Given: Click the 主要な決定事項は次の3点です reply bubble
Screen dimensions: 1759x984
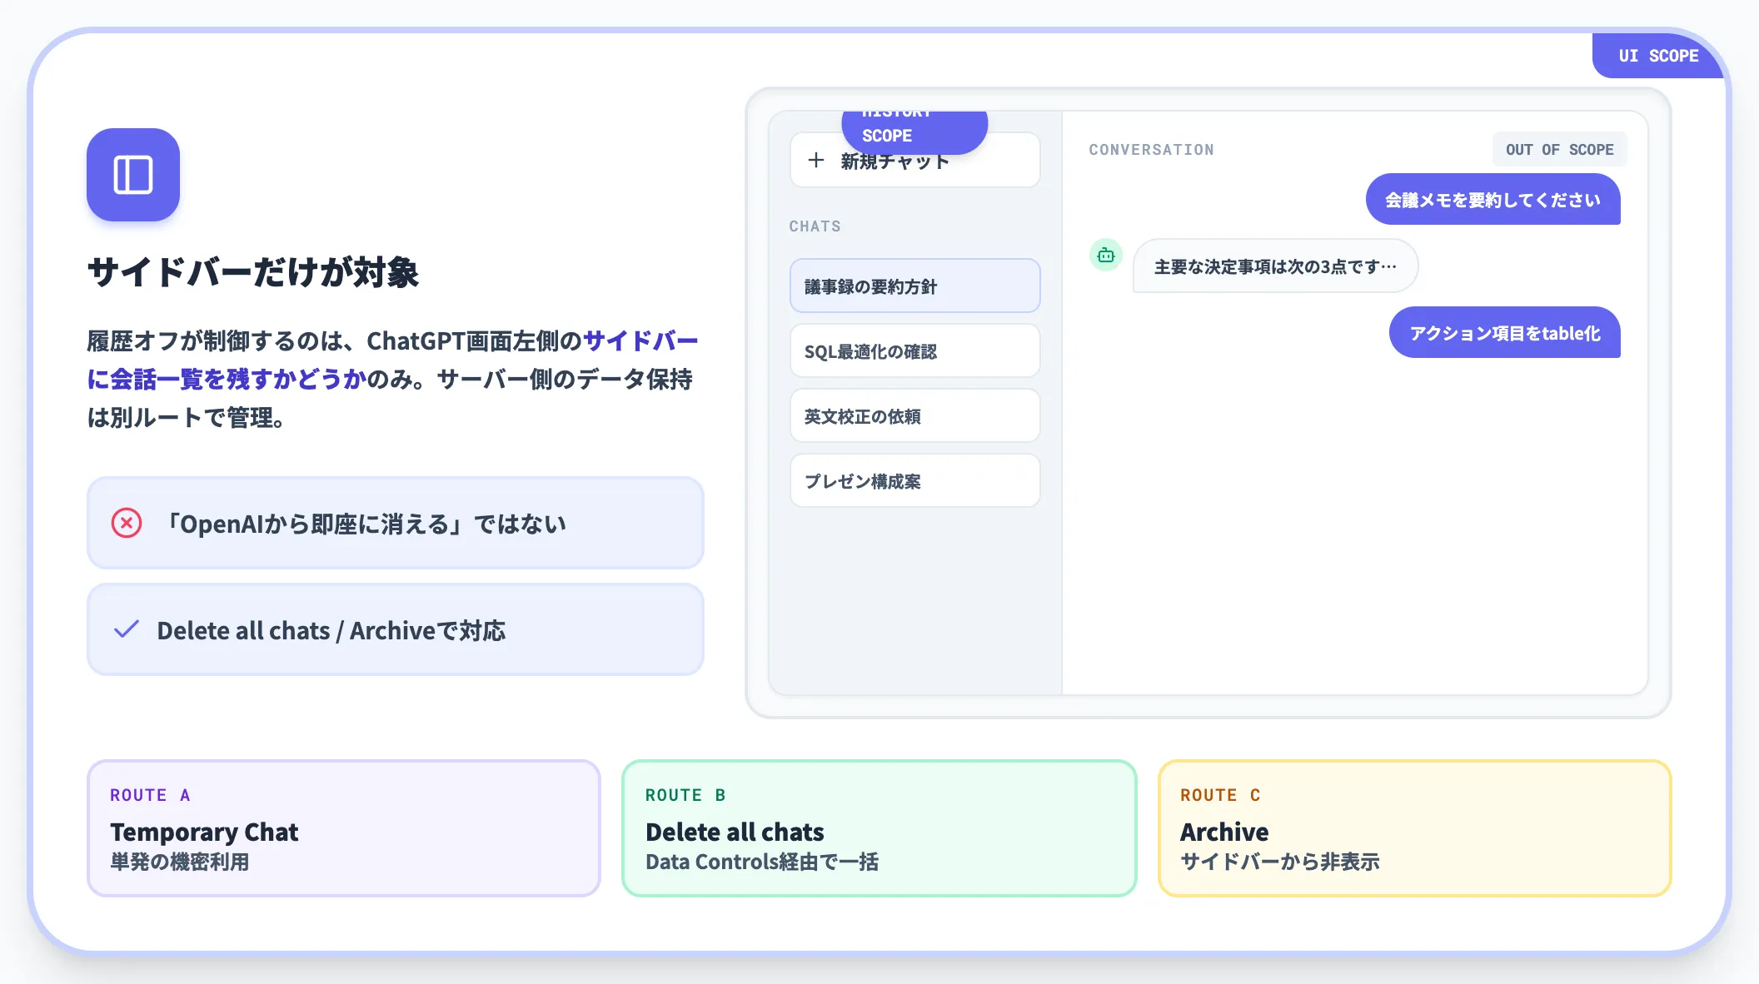Looking at the screenshot, I should click(x=1275, y=266).
